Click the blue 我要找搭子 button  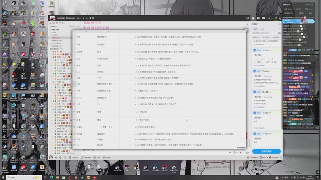[266, 152]
